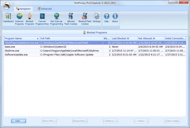The width and height of the screenshot is (190, 128).
Task: Click the WinPrivacy ant application logo
Action: click(7, 6)
